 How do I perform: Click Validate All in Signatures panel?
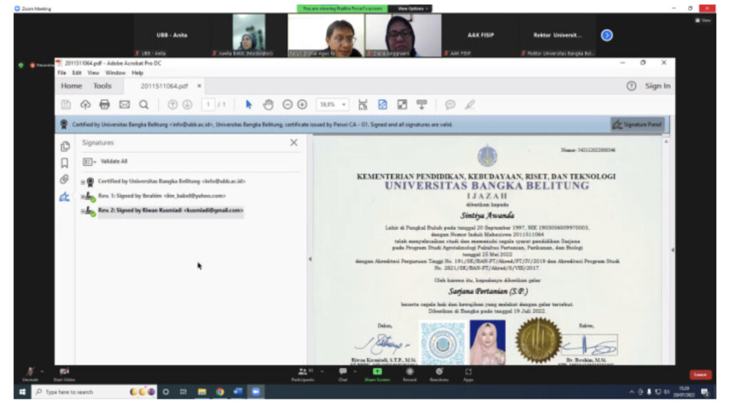pyautogui.click(x=113, y=162)
